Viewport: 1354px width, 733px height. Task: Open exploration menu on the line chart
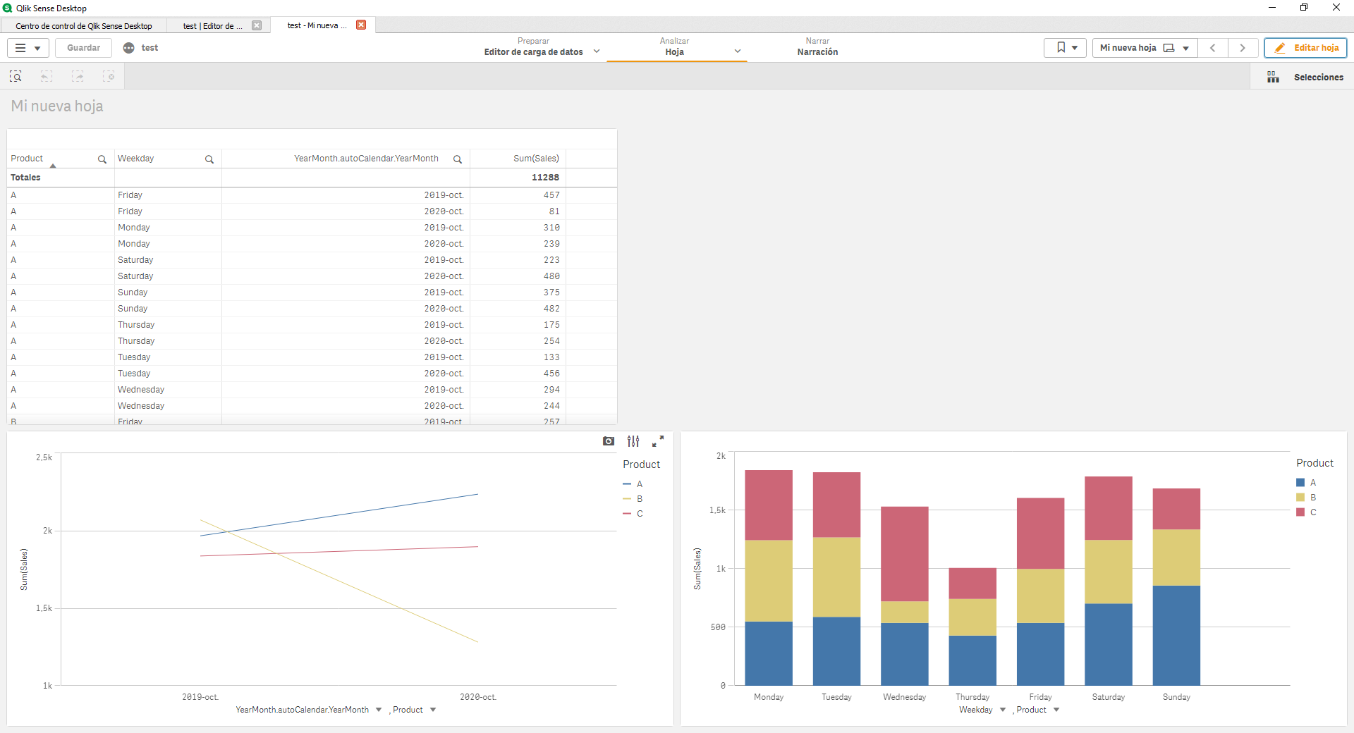click(633, 441)
